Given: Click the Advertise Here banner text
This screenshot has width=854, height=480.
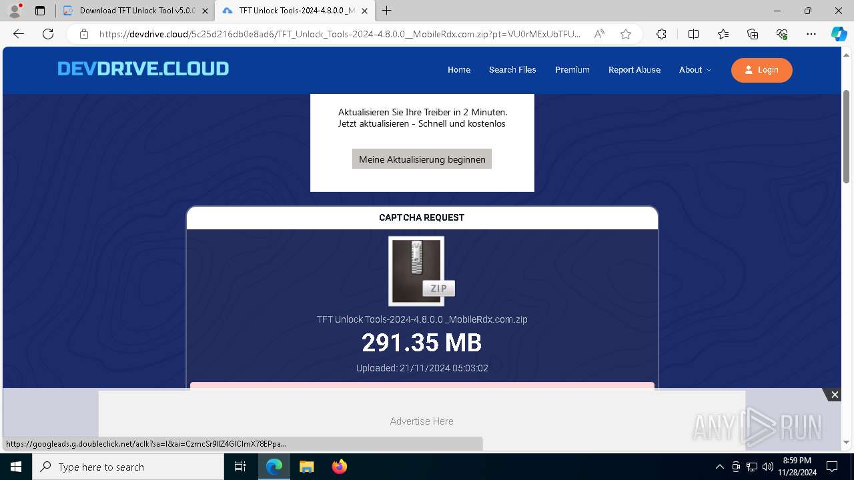Looking at the screenshot, I should click(422, 421).
